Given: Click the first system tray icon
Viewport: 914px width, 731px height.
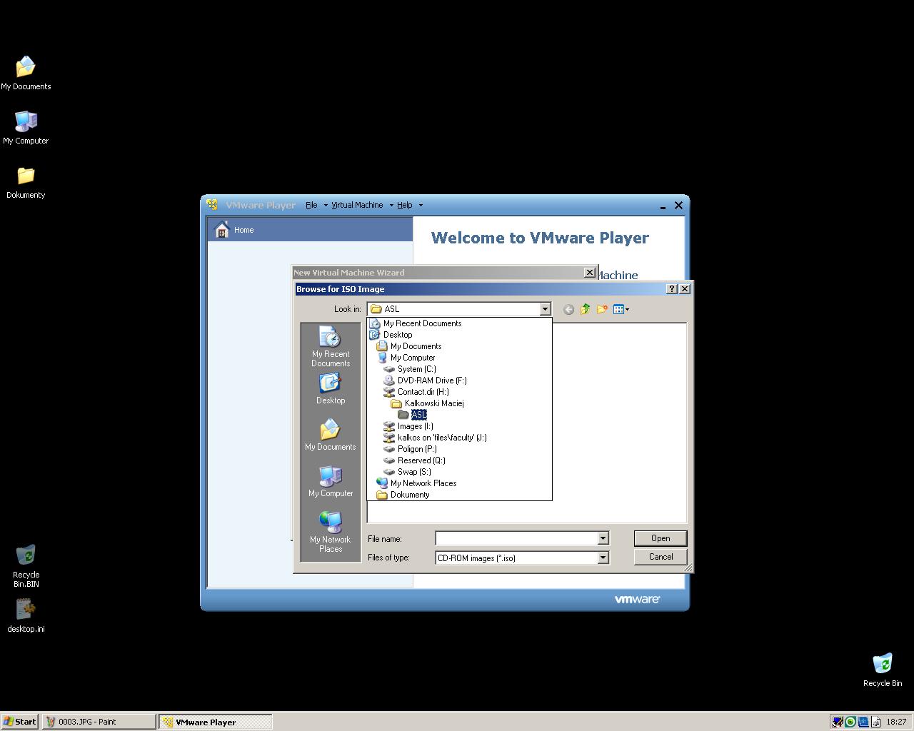Looking at the screenshot, I should 838,722.
